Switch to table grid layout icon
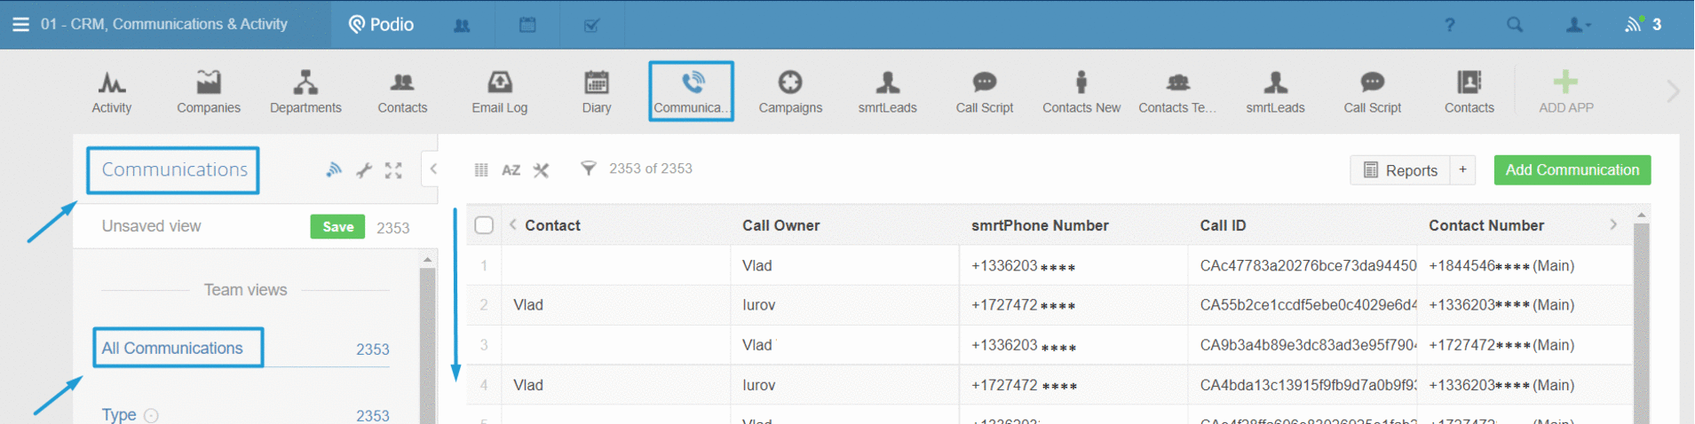This screenshot has width=1695, height=424. (481, 170)
